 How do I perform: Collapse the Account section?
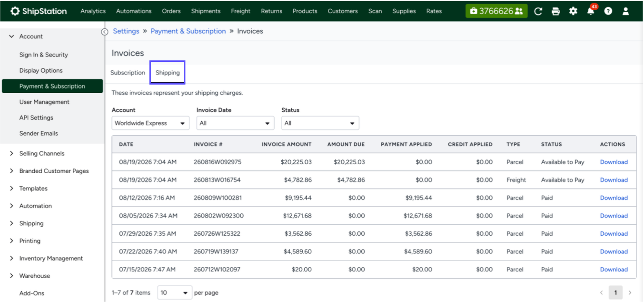pos(11,36)
